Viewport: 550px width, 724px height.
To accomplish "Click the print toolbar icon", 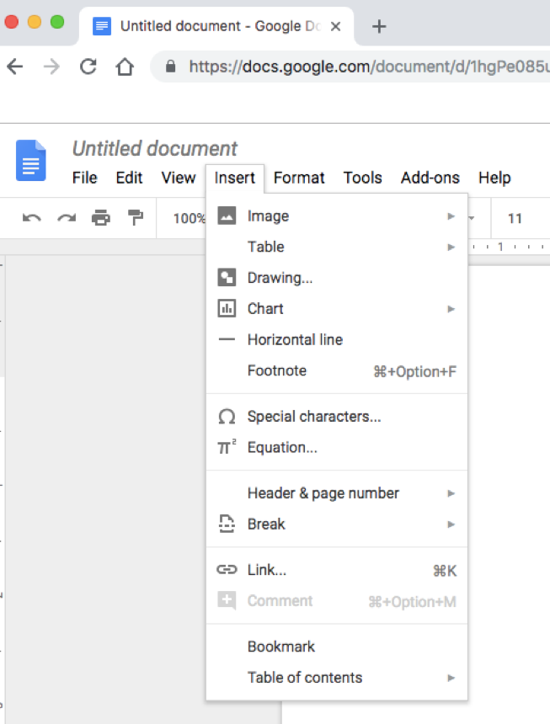I will pyautogui.click(x=101, y=217).
